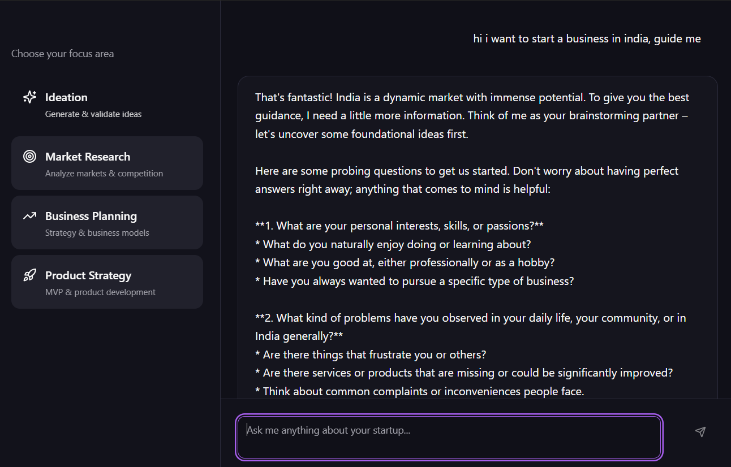
Task: Switch to the Market Research focus area
Action: pyautogui.click(x=107, y=163)
